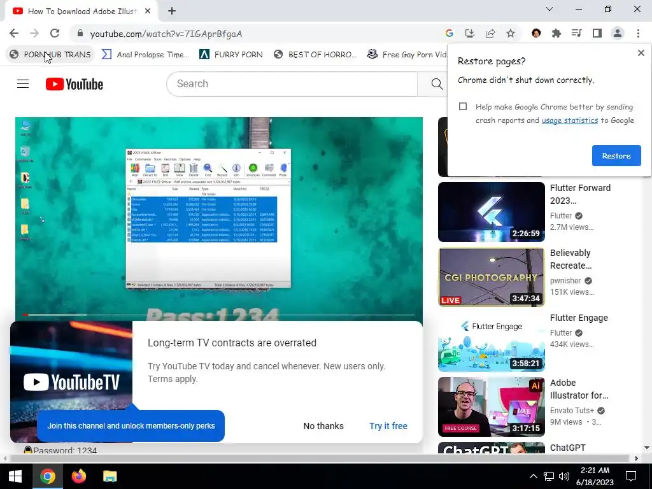Click the address bar URL field
This screenshot has width=652, height=489.
click(258, 34)
